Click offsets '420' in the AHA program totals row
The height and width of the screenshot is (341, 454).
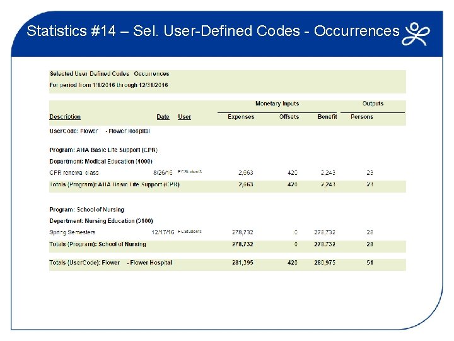pyautogui.click(x=293, y=184)
